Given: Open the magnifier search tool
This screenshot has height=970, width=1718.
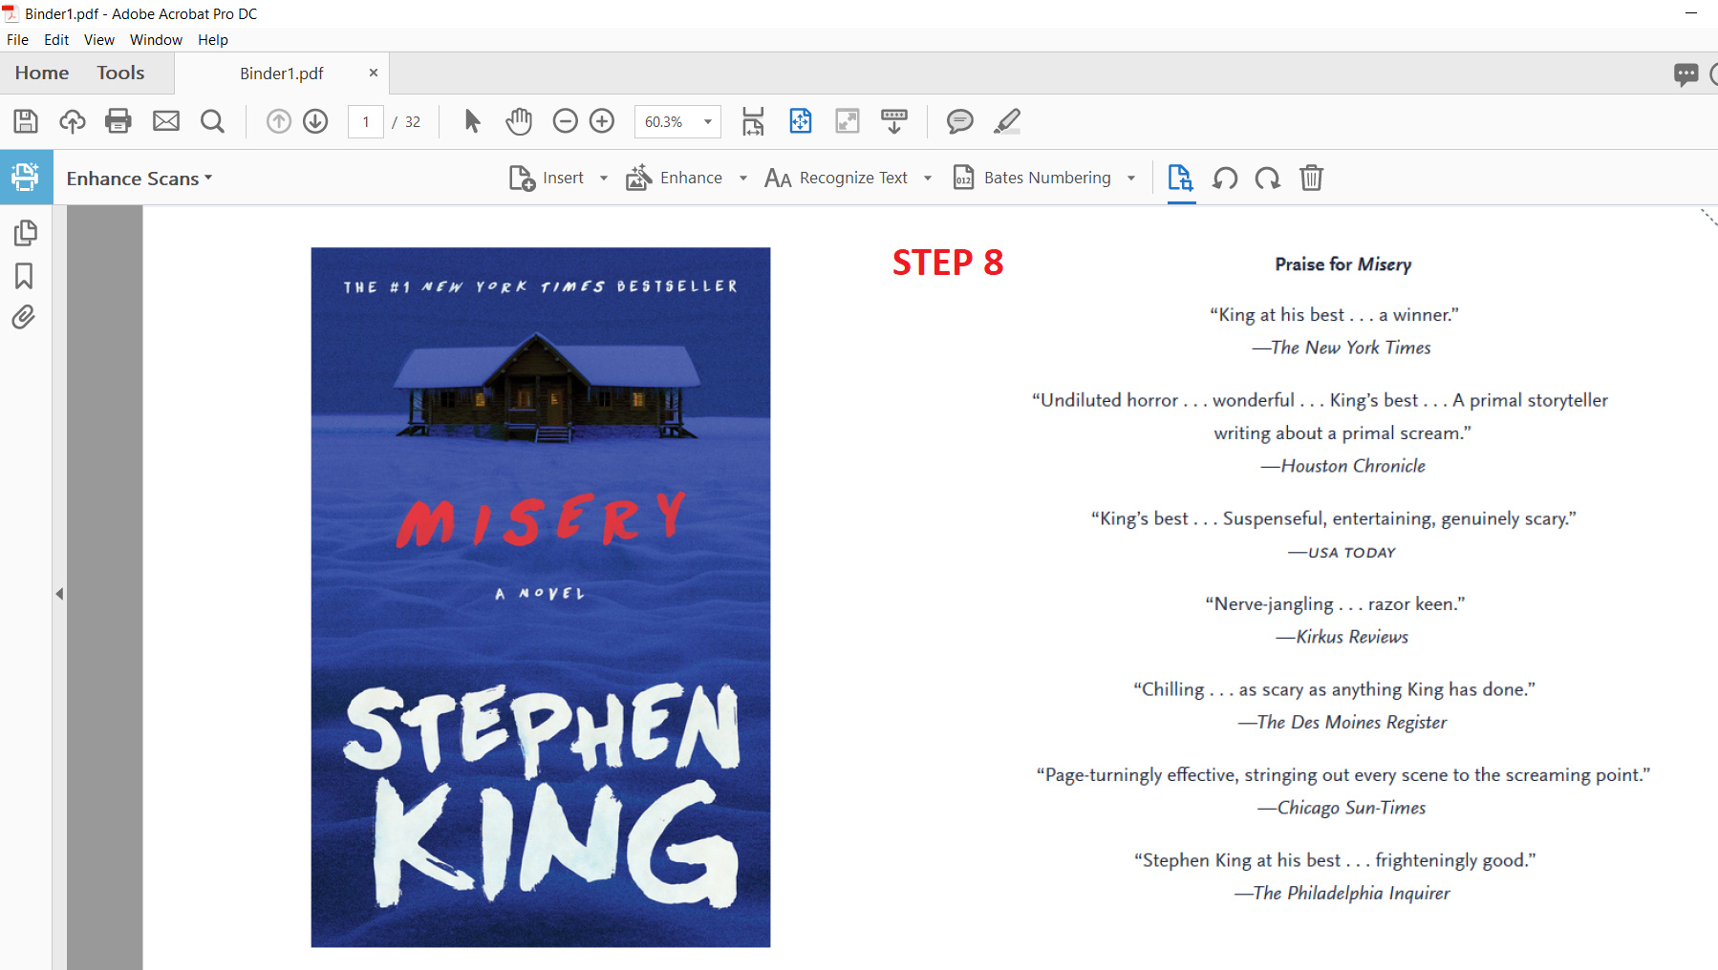Looking at the screenshot, I should coord(212,121).
